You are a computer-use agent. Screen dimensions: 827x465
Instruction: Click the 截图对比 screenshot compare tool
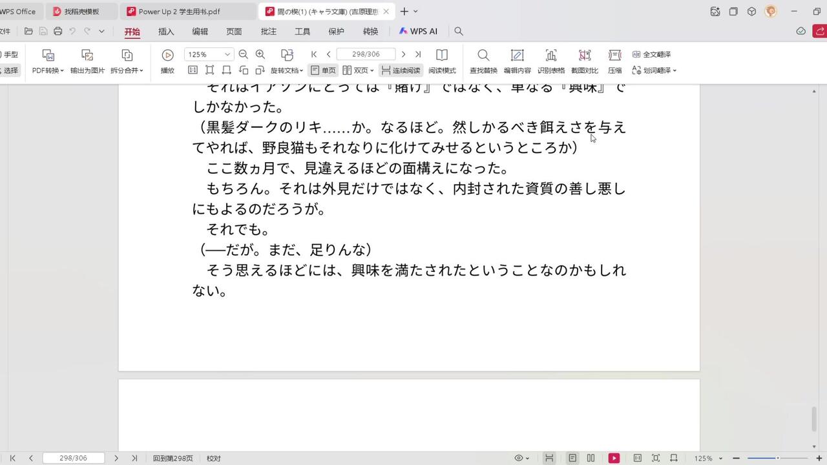click(585, 62)
